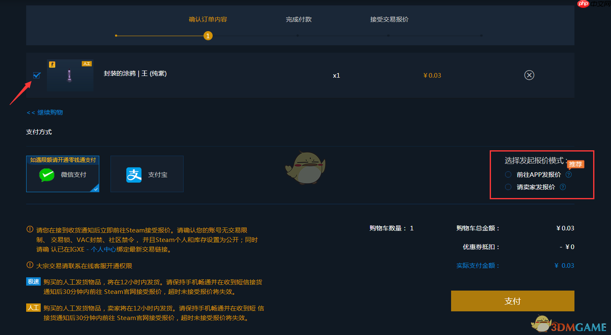Remove the item using the X button
The width and height of the screenshot is (611, 335).
[x=529, y=75]
